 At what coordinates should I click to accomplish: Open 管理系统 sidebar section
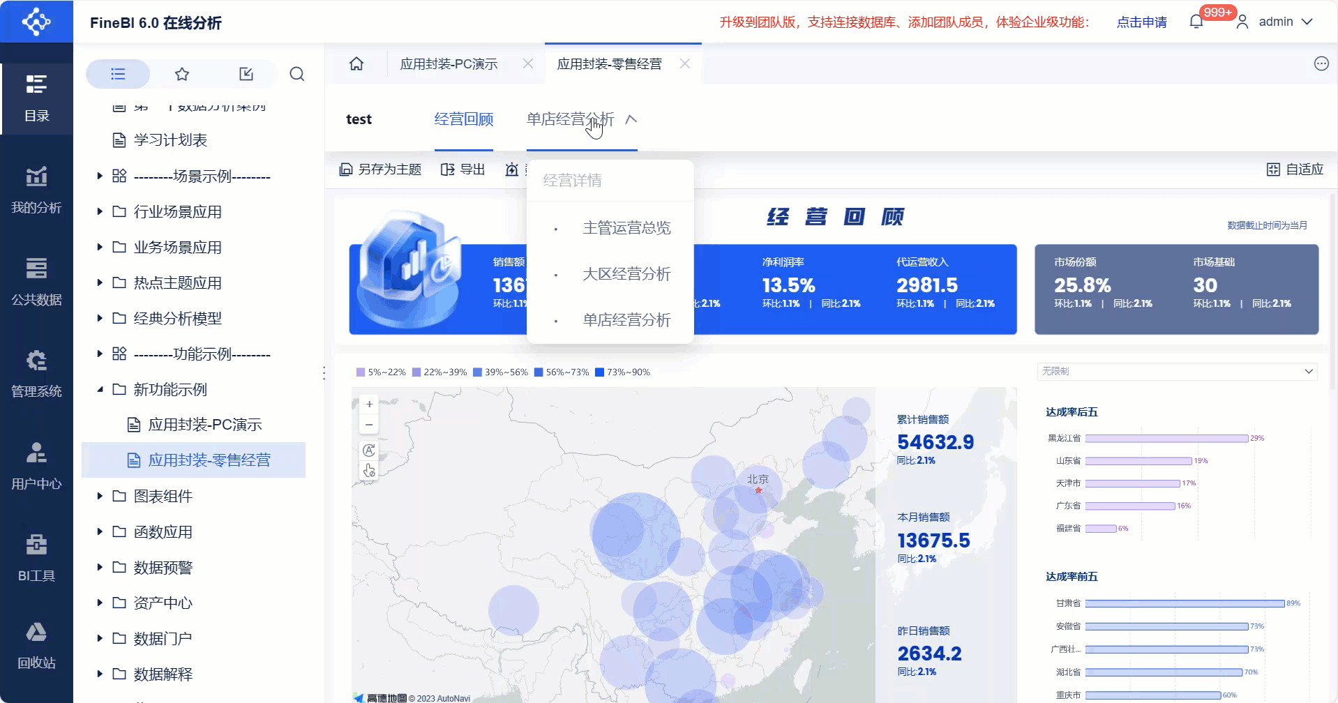36,374
